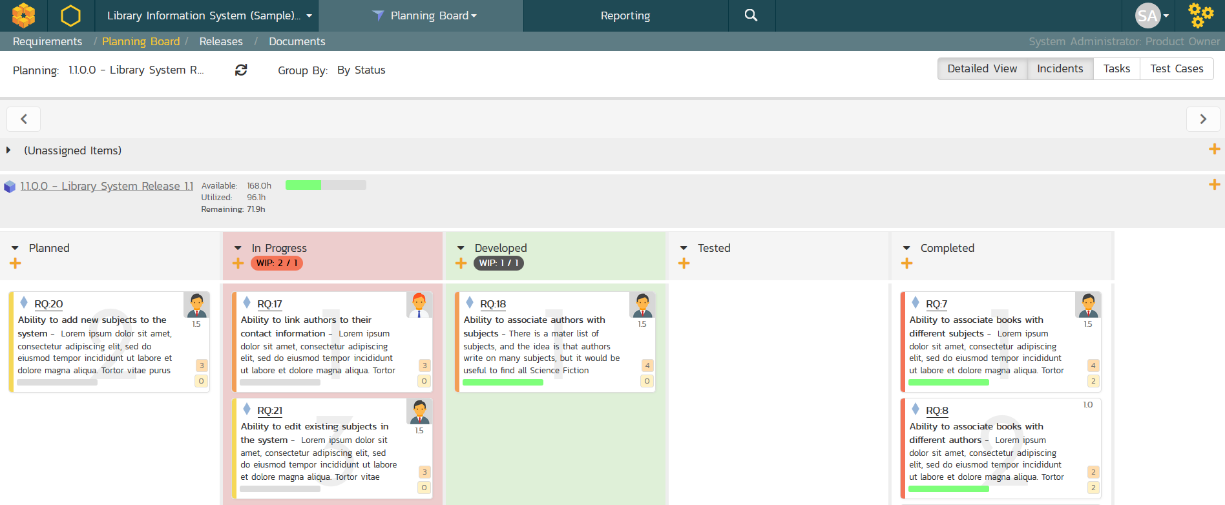
Task: Open the administration gears icon
Action: [x=1200, y=15]
